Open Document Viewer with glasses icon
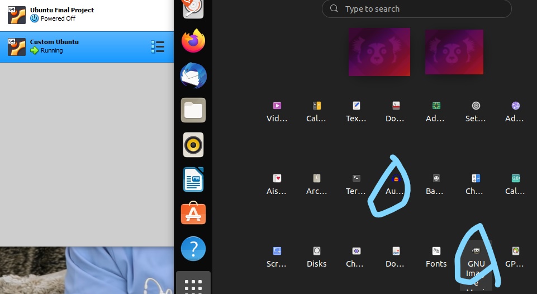 (x=396, y=257)
